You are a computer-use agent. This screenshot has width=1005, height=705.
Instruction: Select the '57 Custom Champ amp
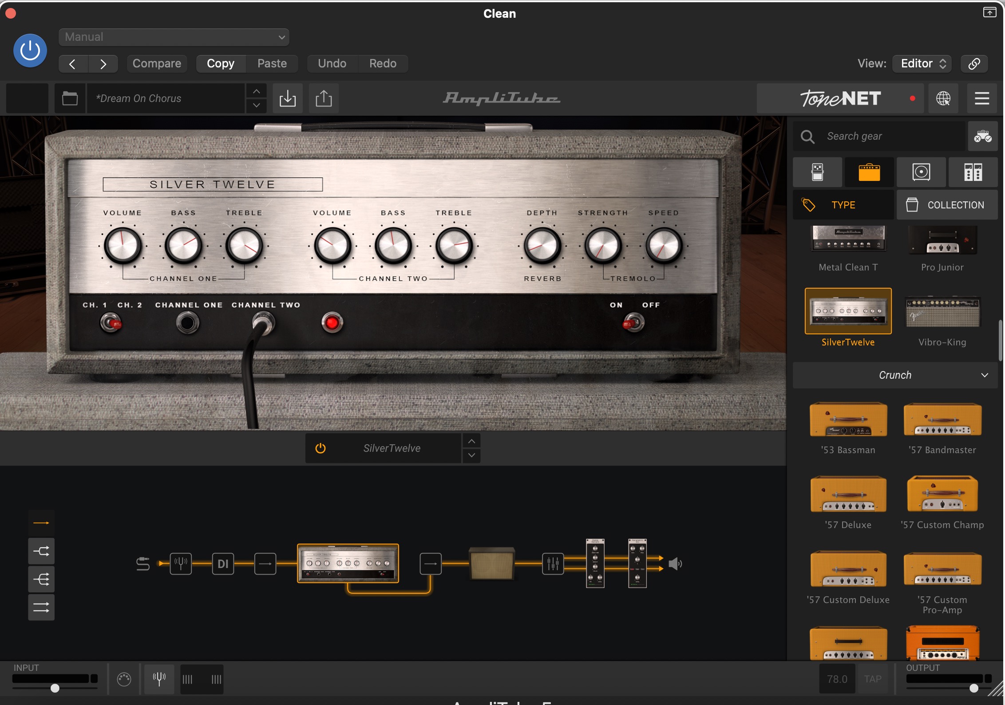[942, 503]
